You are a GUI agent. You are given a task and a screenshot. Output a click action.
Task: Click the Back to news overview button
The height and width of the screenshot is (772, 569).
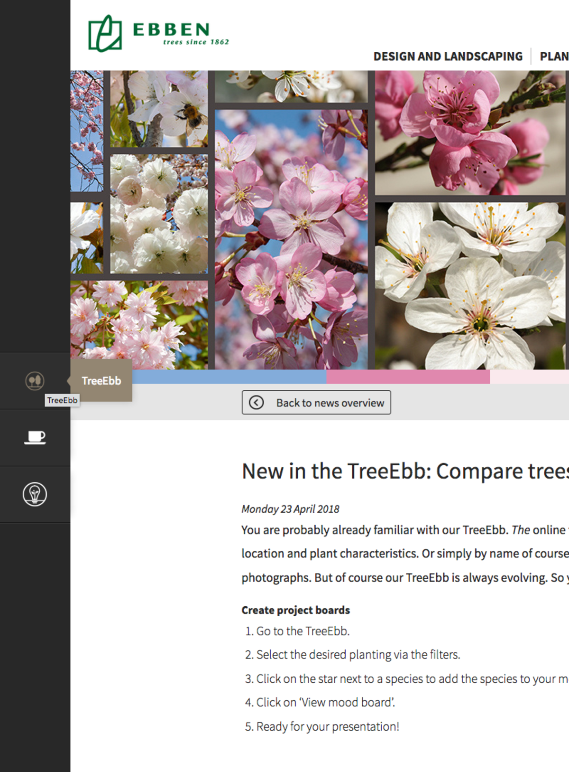coord(316,403)
